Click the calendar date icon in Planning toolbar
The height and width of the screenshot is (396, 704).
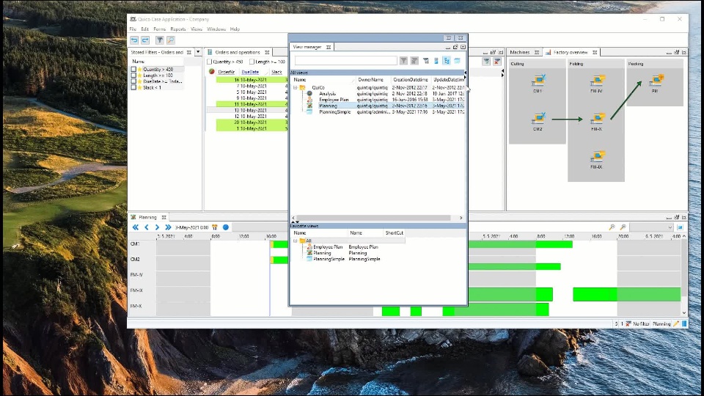pyautogui.click(x=215, y=227)
